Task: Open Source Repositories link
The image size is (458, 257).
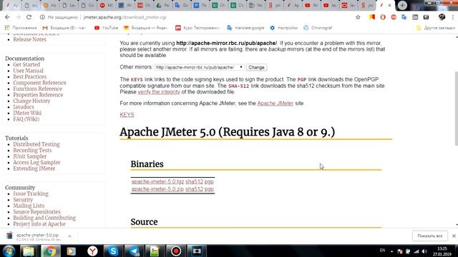Action: click(37, 212)
